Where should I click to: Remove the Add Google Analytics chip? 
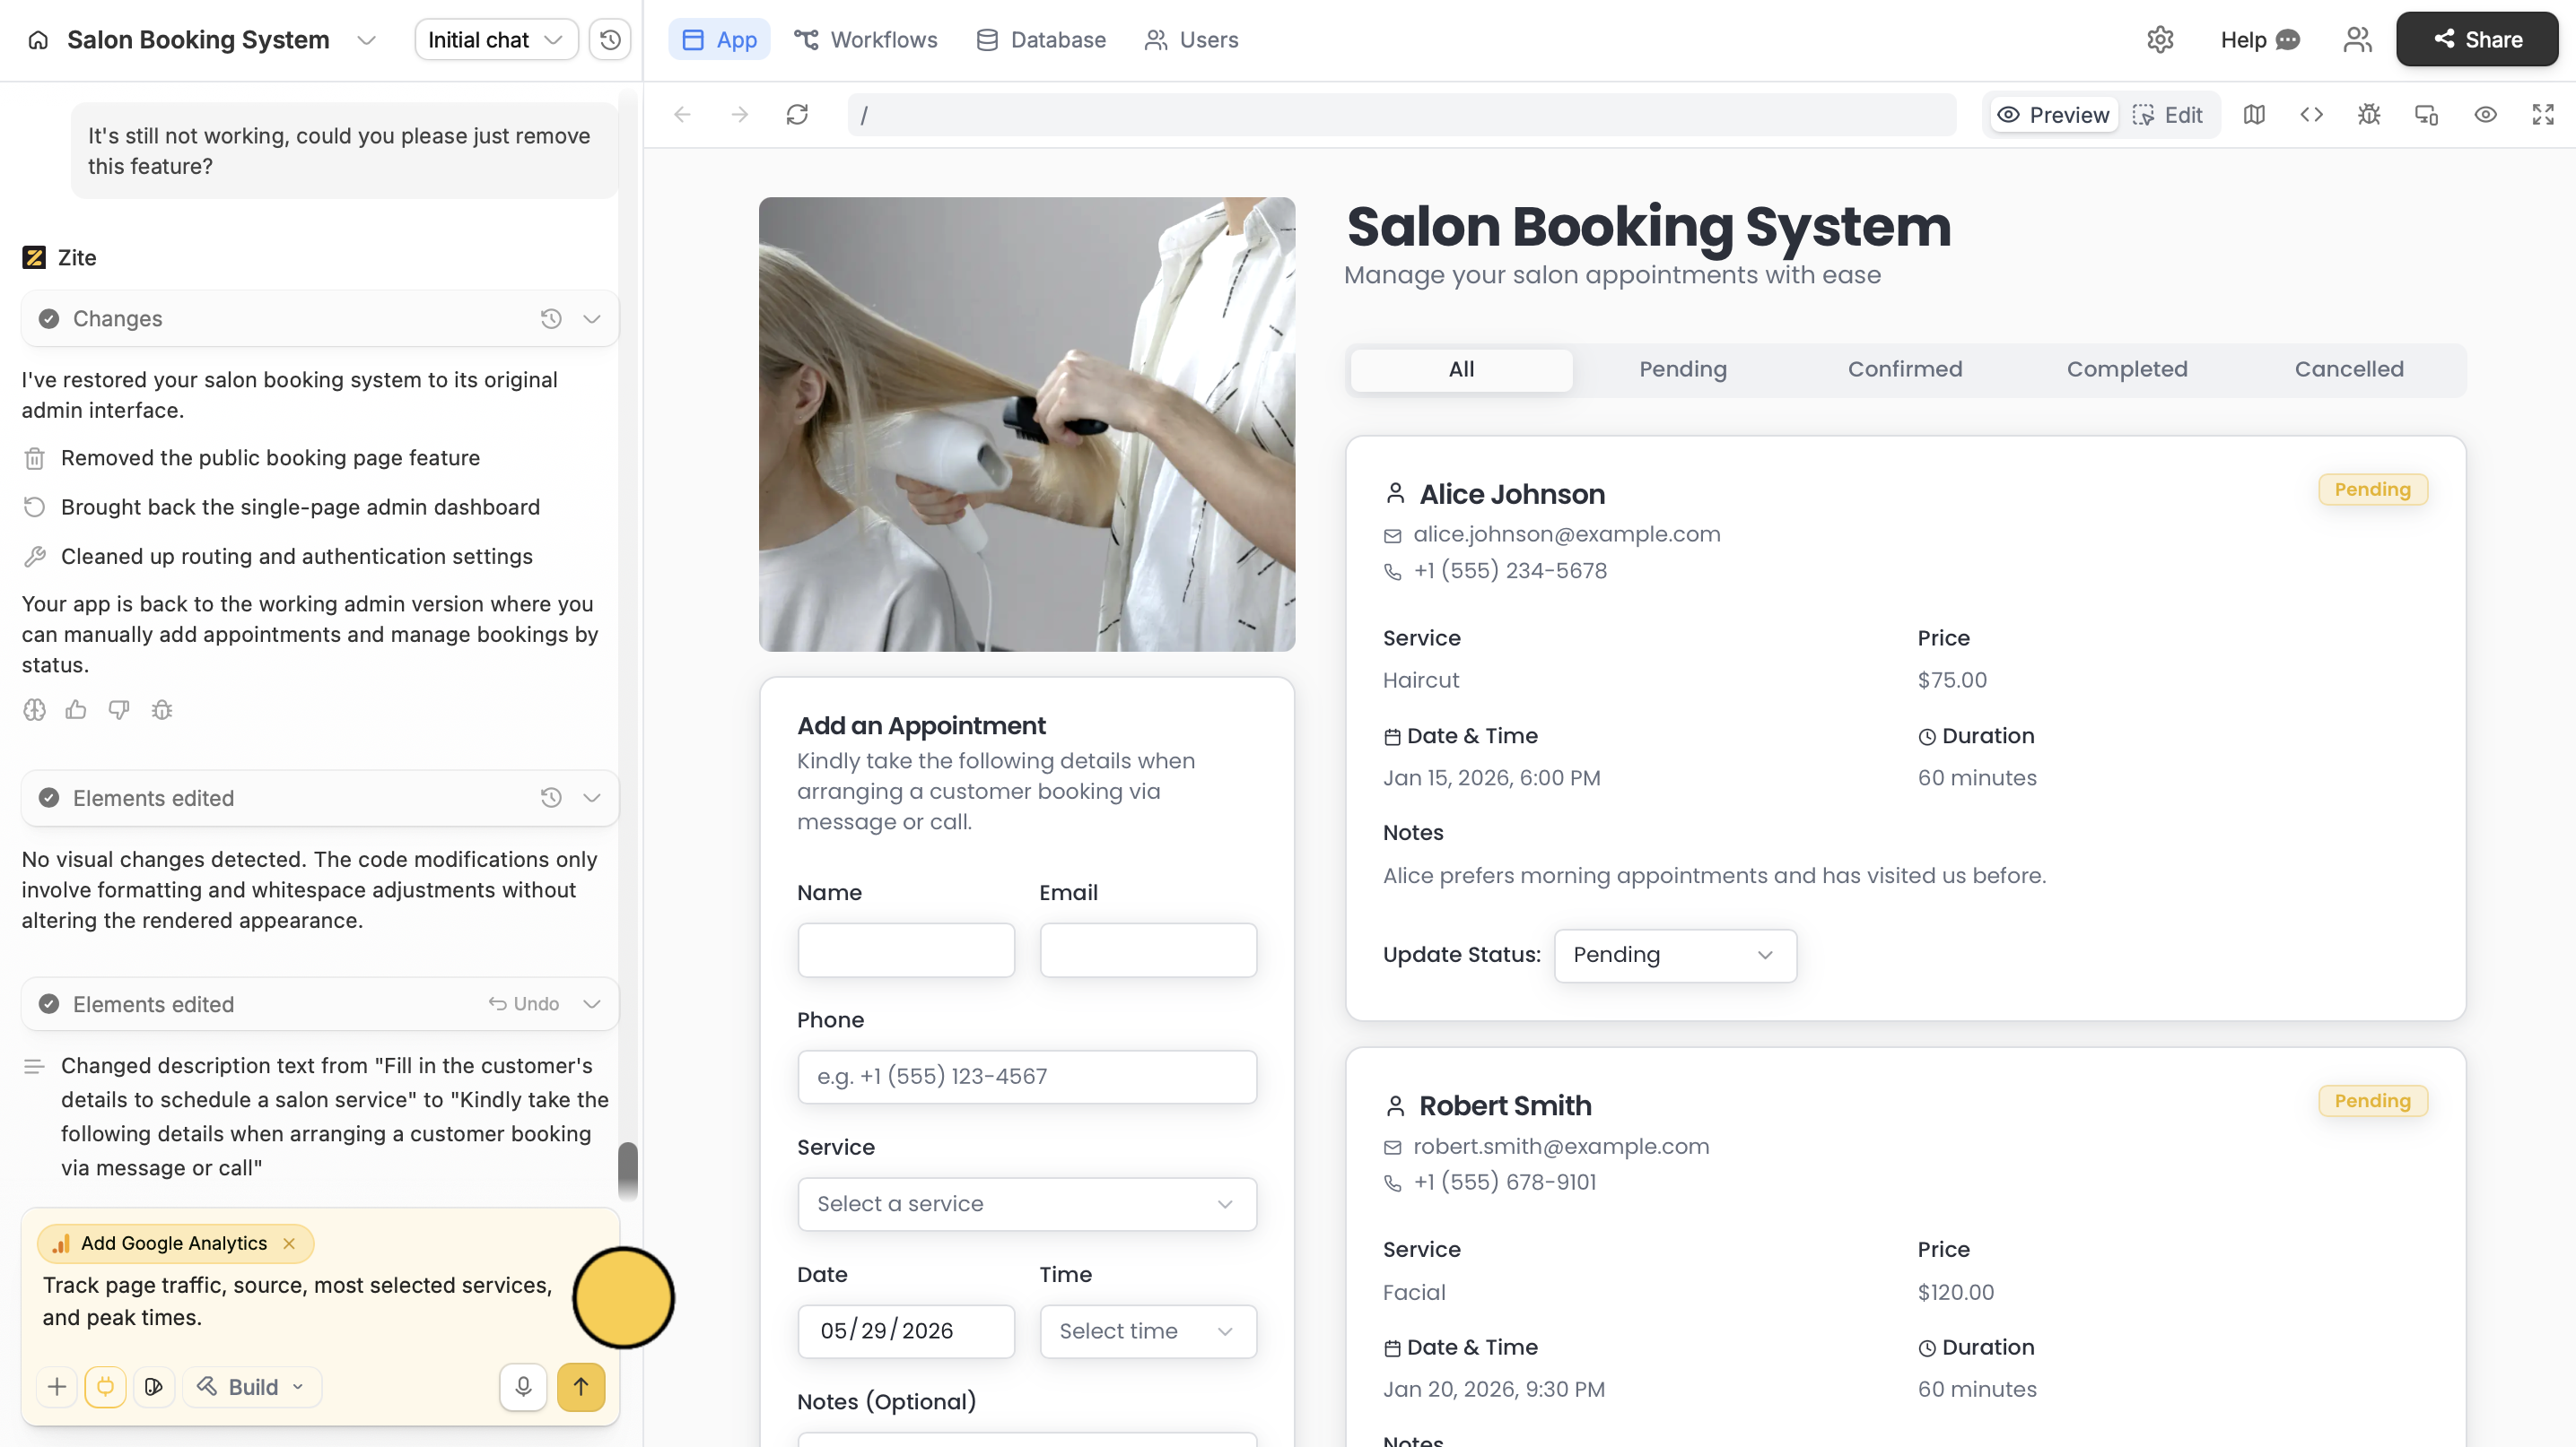[x=289, y=1243]
